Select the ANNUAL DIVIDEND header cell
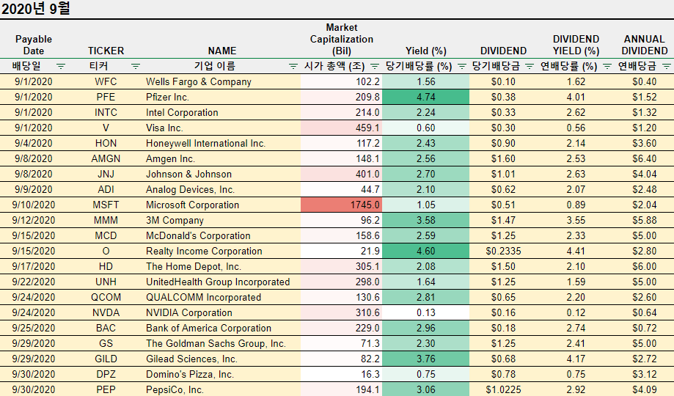This screenshot has width=674, height=396. [x=645, y=45]
